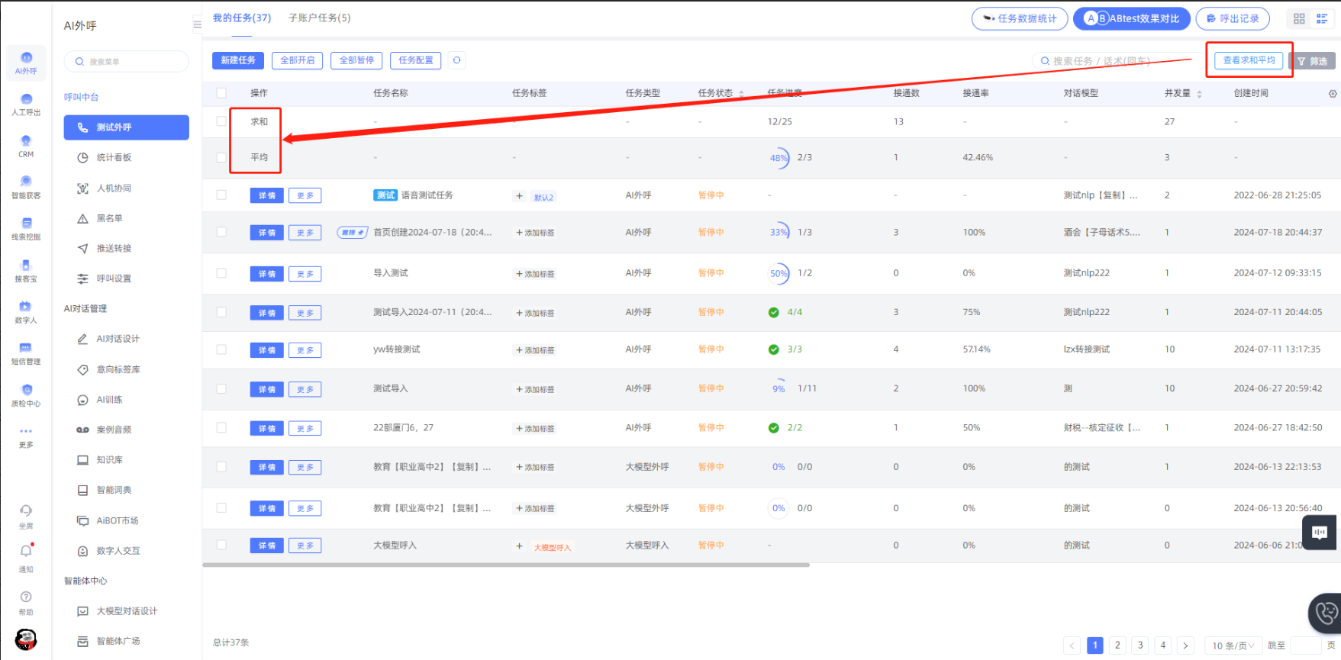Open the floating phone call widget

click(1326, 613)
